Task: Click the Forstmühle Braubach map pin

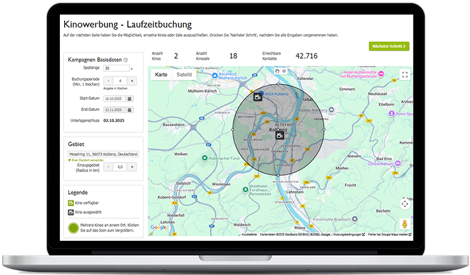Action: pyautogui.click(x=355, y=219)
